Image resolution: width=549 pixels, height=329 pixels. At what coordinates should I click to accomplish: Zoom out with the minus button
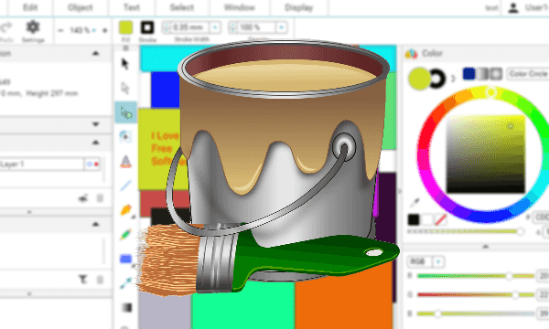pyautogui.click(x=60, y=30)
